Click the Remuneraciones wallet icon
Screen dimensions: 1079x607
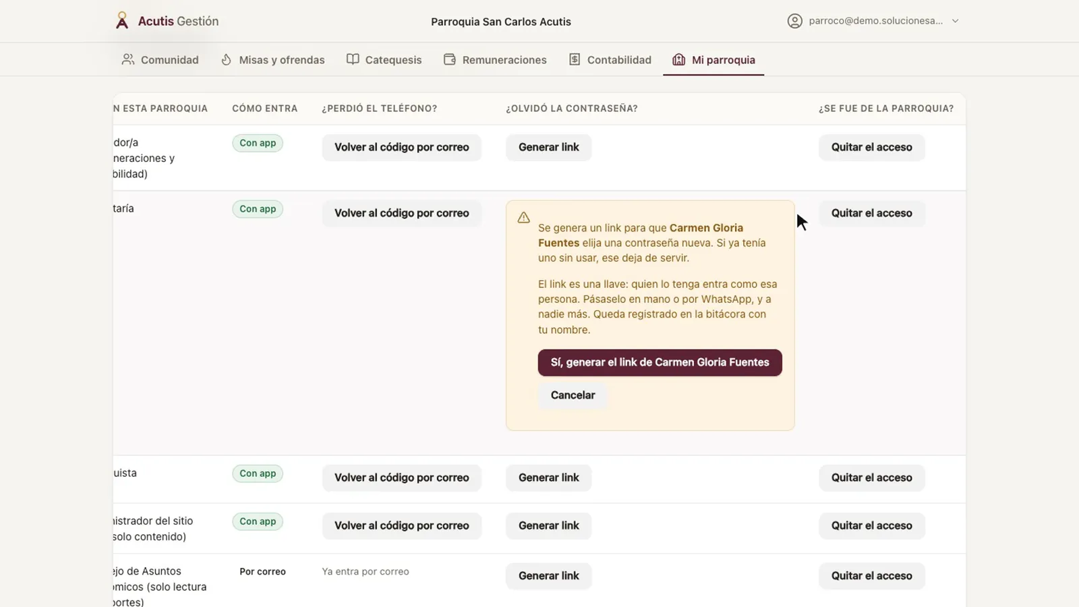[x=450, y=59]
